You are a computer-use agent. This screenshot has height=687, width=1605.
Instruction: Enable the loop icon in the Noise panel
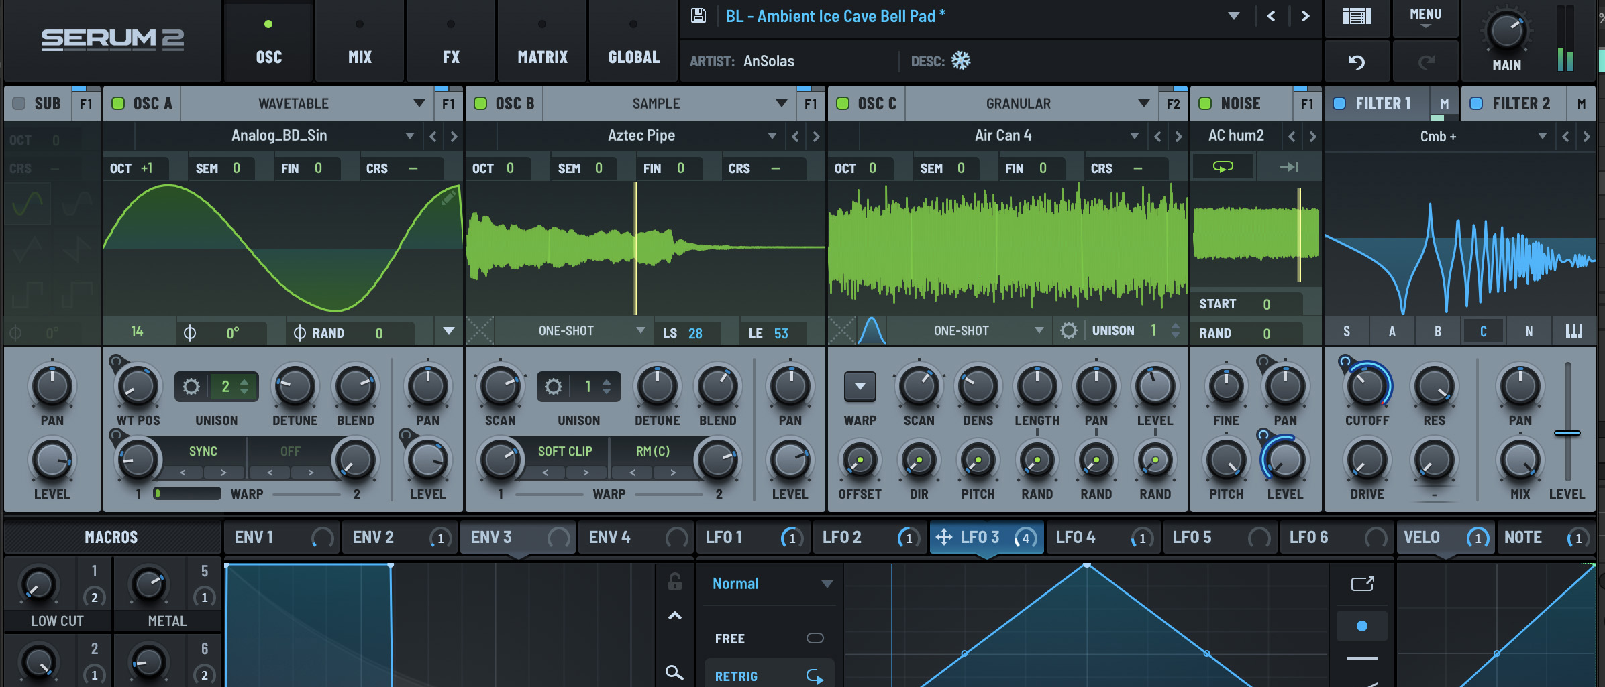click(x=1223, y=166)
